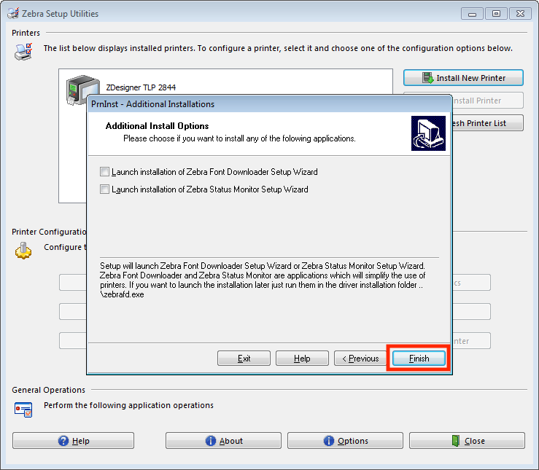Click the Refresh Printer List button
The image size is (539, 470).
tap(487, 123)
